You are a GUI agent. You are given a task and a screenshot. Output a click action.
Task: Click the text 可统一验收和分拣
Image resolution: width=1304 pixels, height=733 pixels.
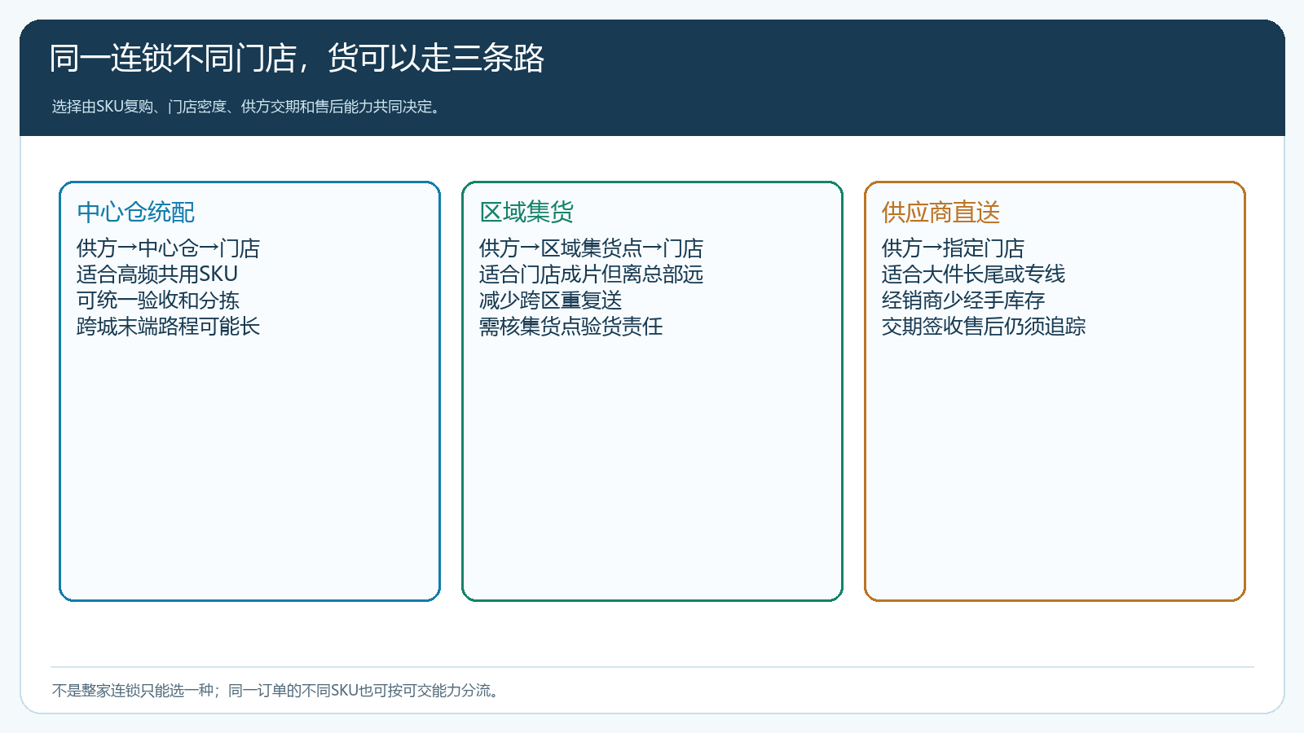(158, 300)
